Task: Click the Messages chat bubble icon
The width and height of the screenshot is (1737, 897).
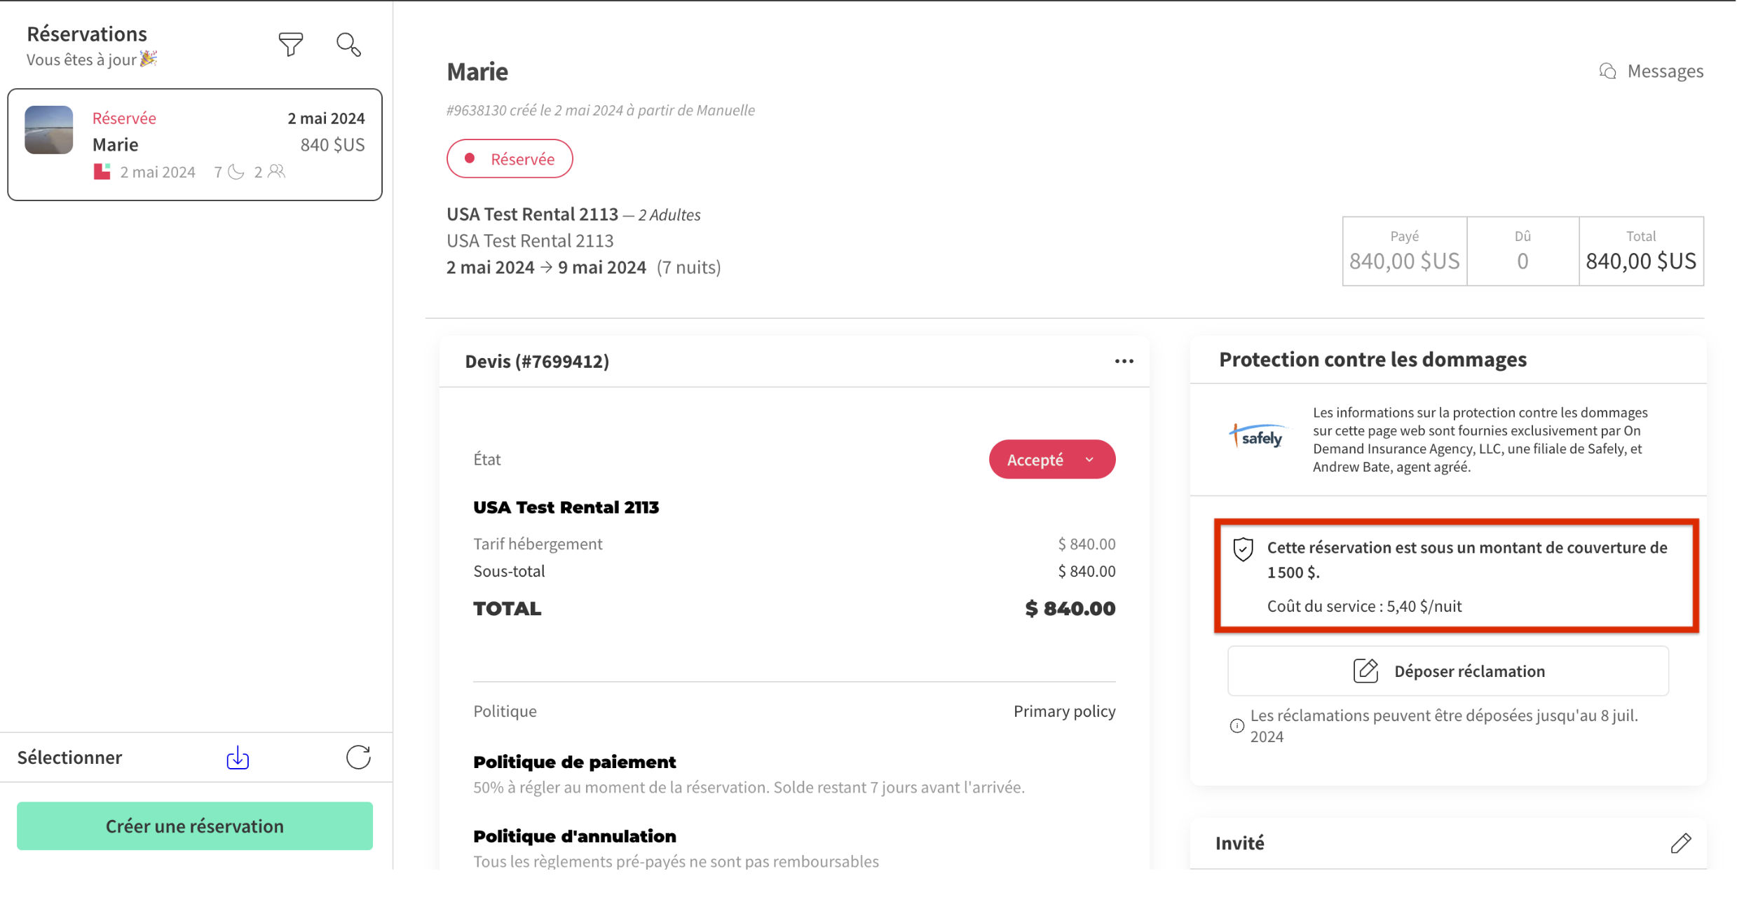Action: (1607, 71)
